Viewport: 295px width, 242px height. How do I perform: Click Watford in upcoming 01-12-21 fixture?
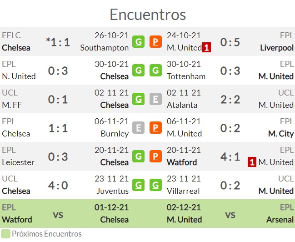[x=17, y=220]
